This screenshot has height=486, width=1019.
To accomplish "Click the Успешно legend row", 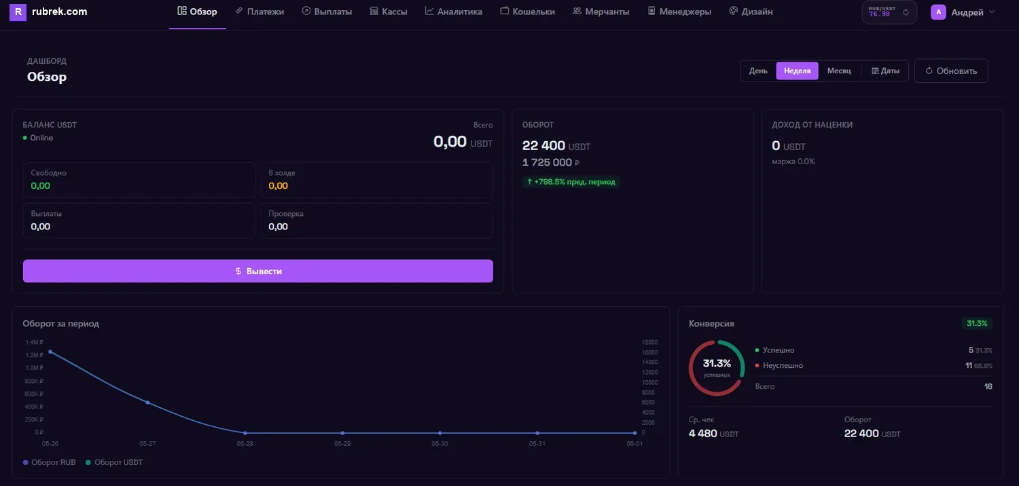I will [874, 350].
